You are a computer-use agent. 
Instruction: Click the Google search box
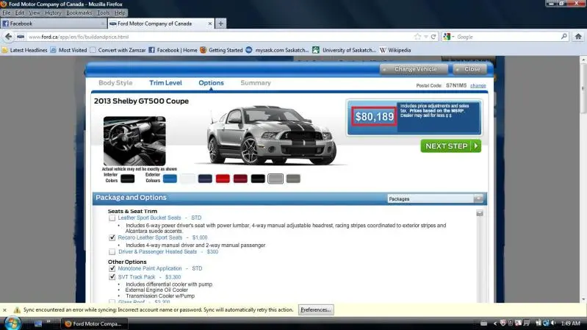(507, 37)
